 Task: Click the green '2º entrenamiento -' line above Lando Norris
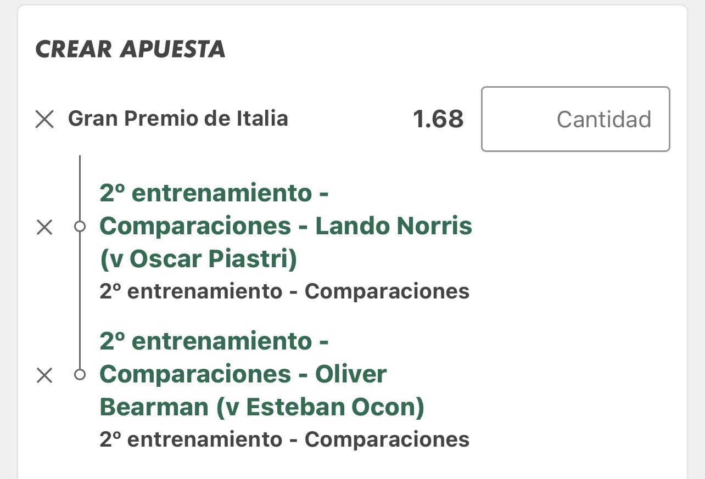click(x=214, y=193)
